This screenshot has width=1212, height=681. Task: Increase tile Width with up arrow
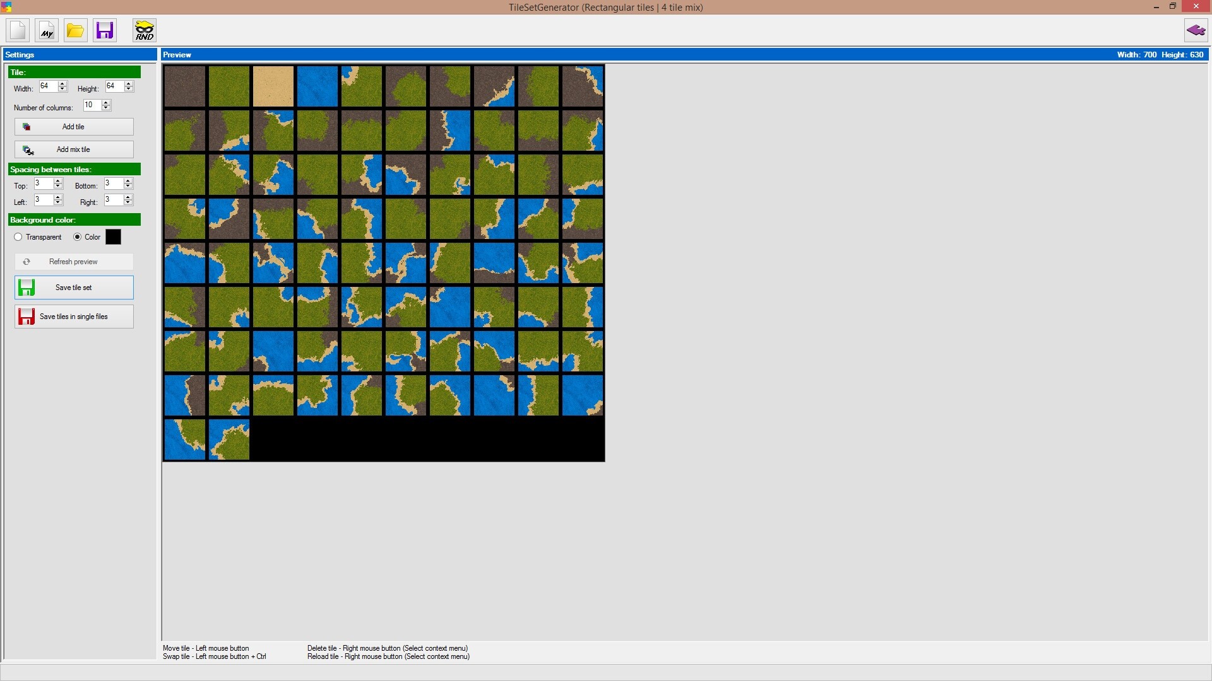(62, 84)
